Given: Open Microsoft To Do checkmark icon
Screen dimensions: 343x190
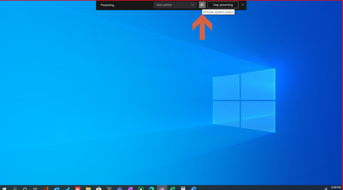Looking at the screenshot, I should (x=67, y=189).
